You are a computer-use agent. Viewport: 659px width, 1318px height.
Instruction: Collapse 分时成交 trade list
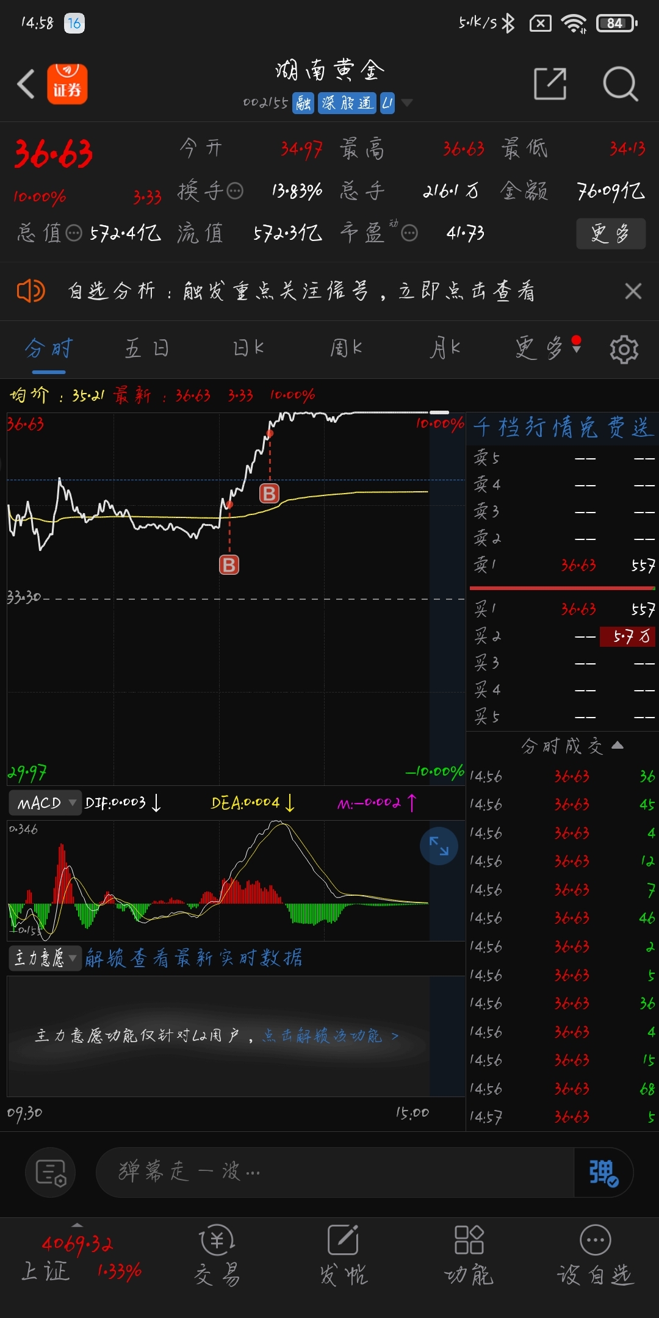pyautogui.click(x=571, y=746)
